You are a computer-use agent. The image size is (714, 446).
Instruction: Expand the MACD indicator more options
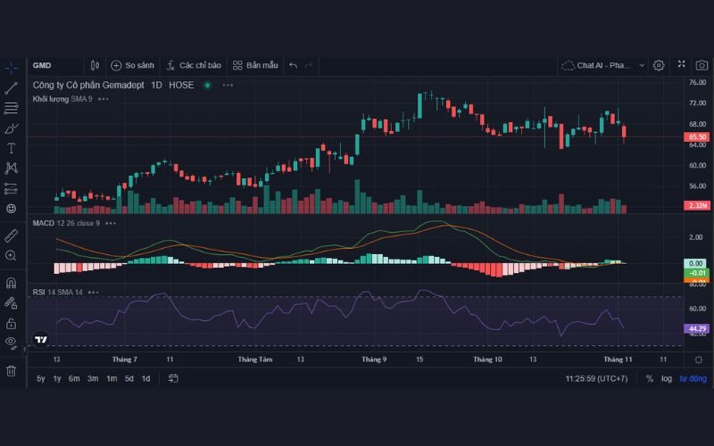pos(111,222)
